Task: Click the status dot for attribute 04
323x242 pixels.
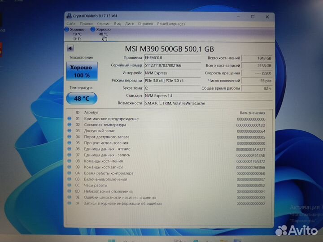Action: point(70,137)
